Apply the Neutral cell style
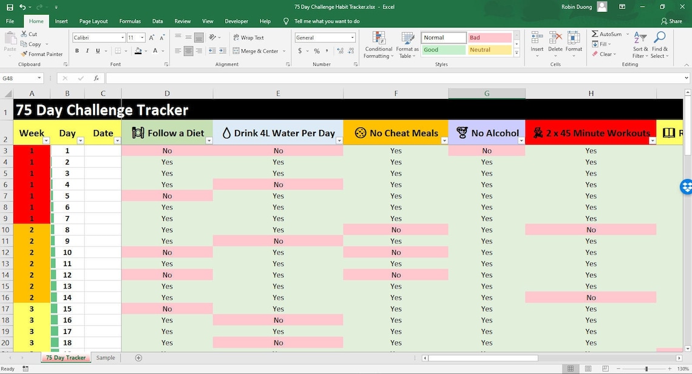The image size is (692, 374). coord(490,49)
